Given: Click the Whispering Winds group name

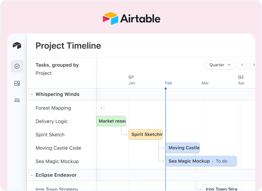Looking at the screenshot, I should coord(57,94).
